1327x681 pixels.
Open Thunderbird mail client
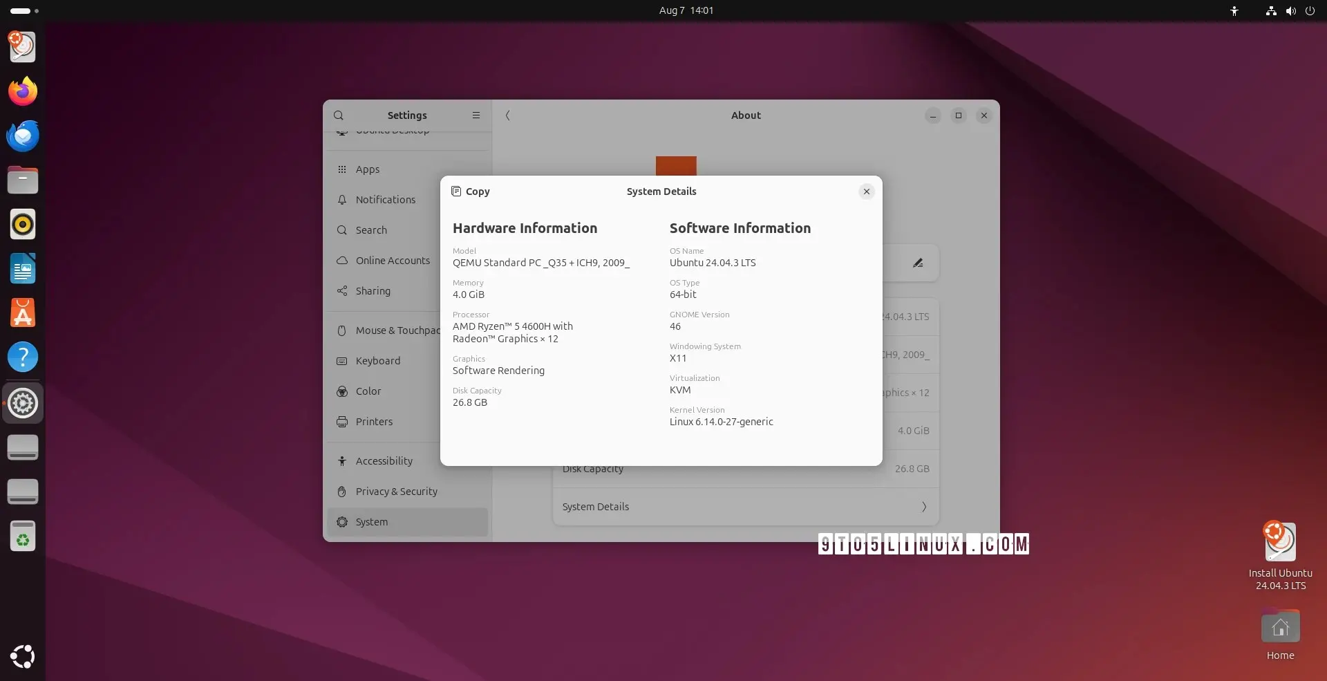(23, 136)
